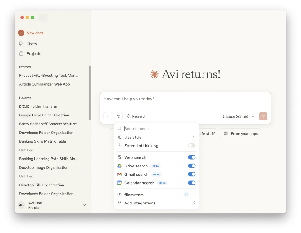The height and width of the screenshot is (233, 301).
Task: Click the Google Drive icon
Action: 119,166
